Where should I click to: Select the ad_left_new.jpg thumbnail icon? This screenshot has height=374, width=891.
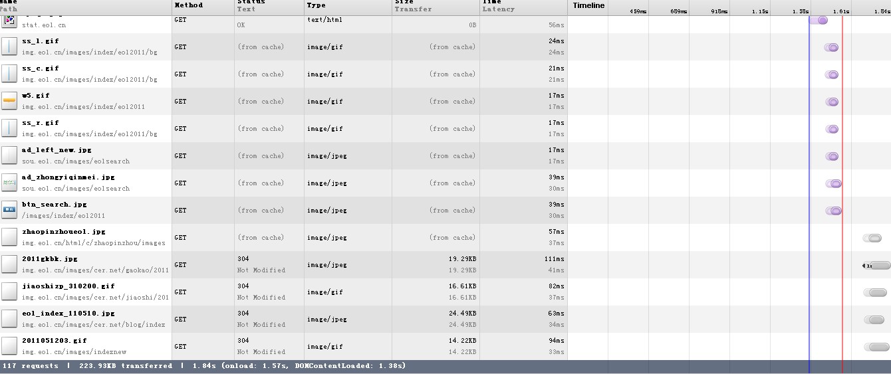pos(9,155)
